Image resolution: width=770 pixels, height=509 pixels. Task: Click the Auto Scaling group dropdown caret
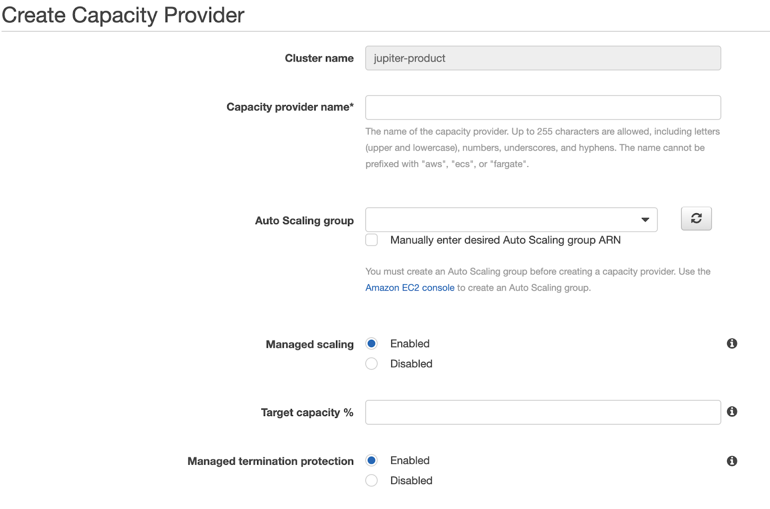[645, 220]
